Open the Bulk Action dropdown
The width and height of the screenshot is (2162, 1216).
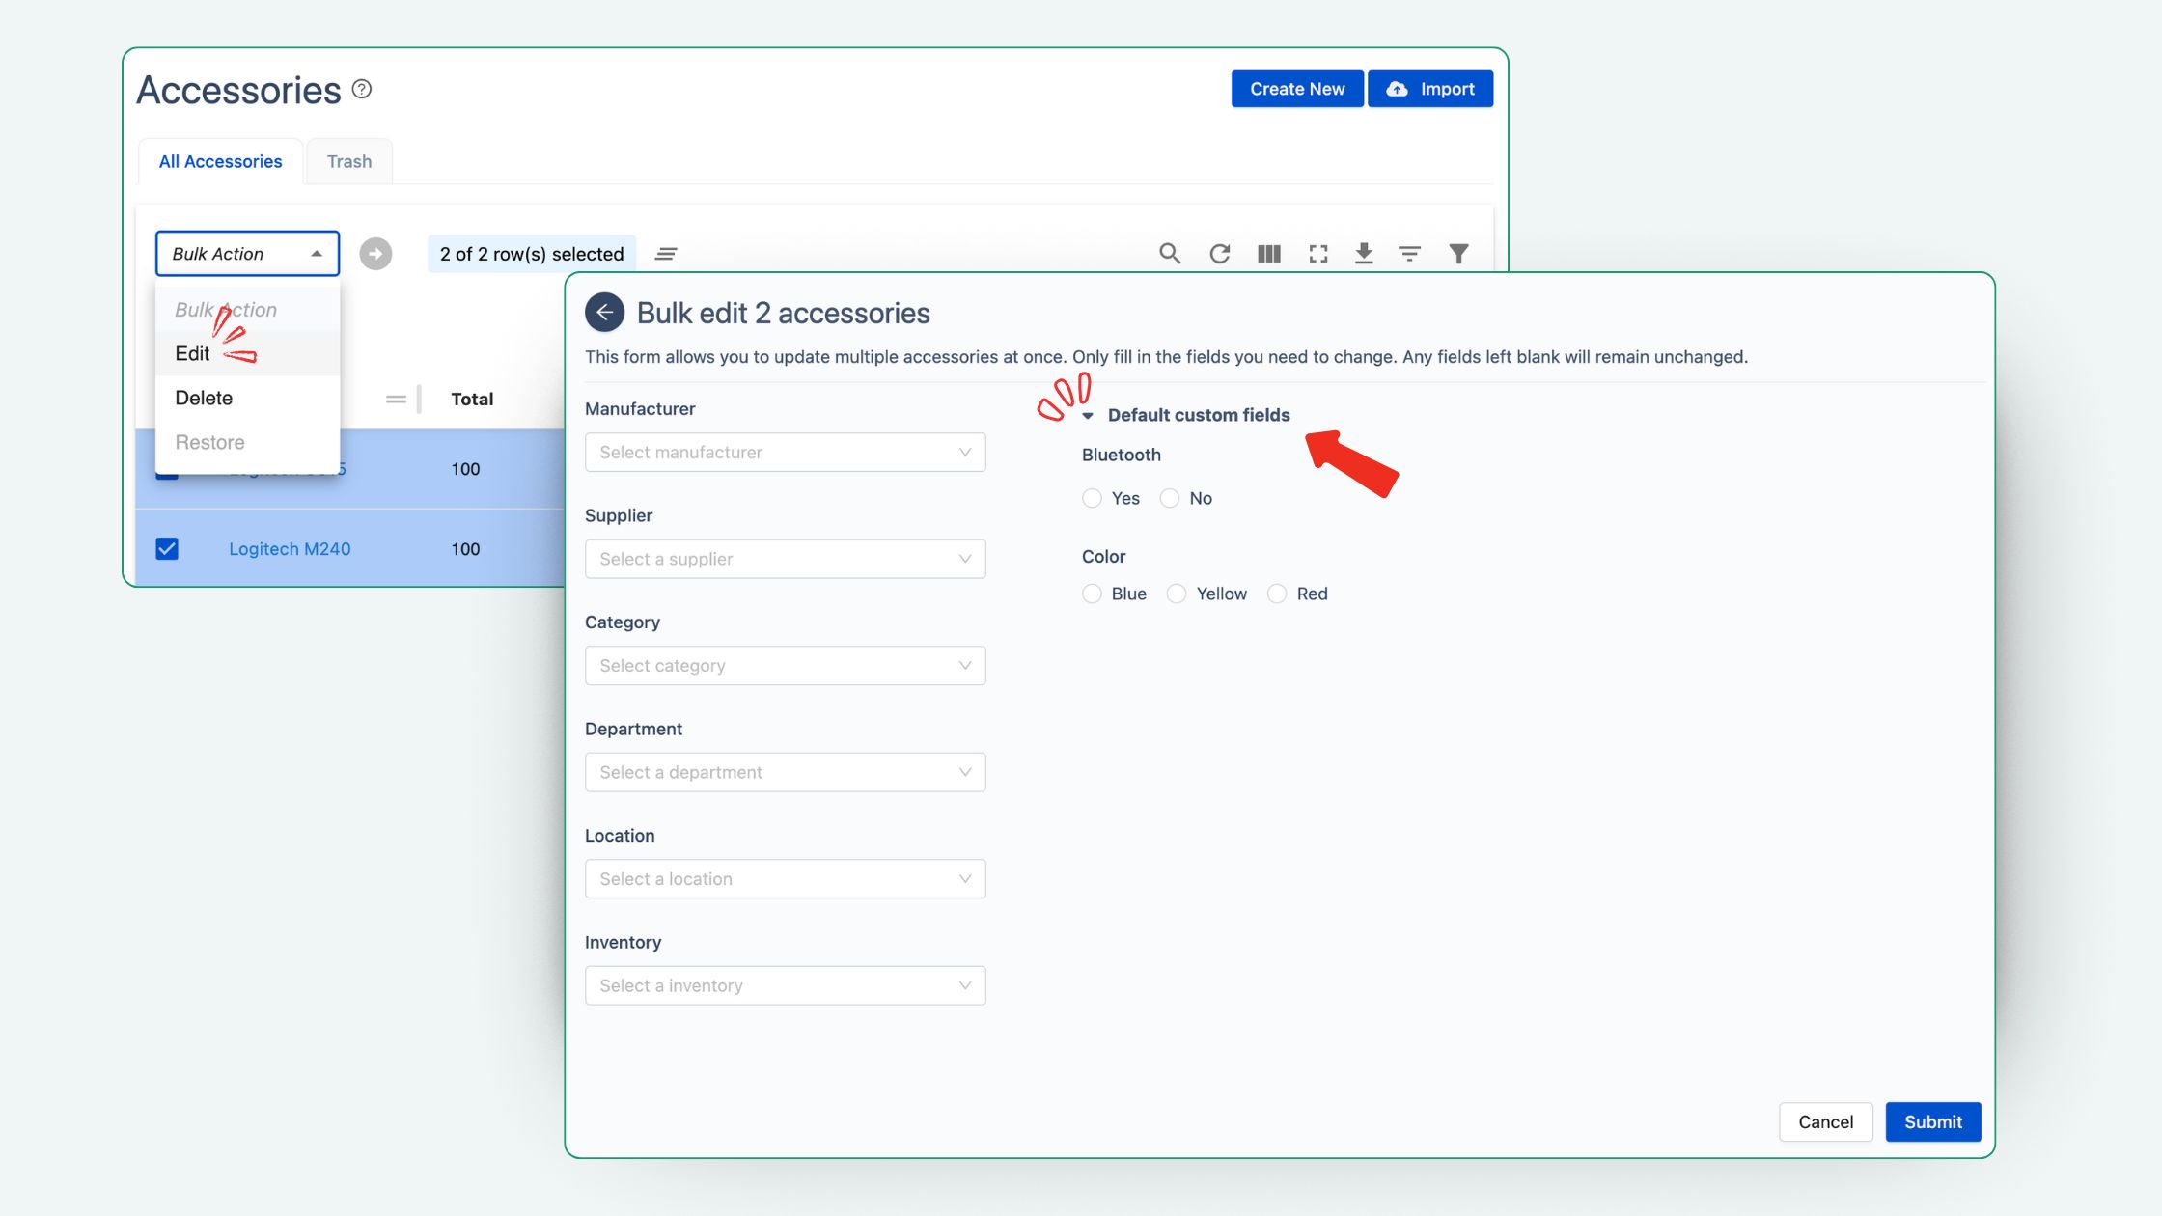(247, 253)
